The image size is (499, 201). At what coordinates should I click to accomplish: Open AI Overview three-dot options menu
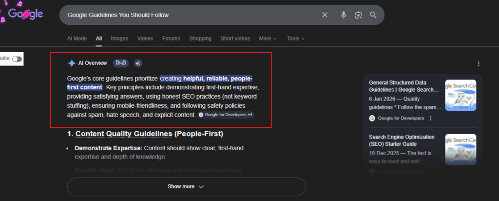[479, 64]
